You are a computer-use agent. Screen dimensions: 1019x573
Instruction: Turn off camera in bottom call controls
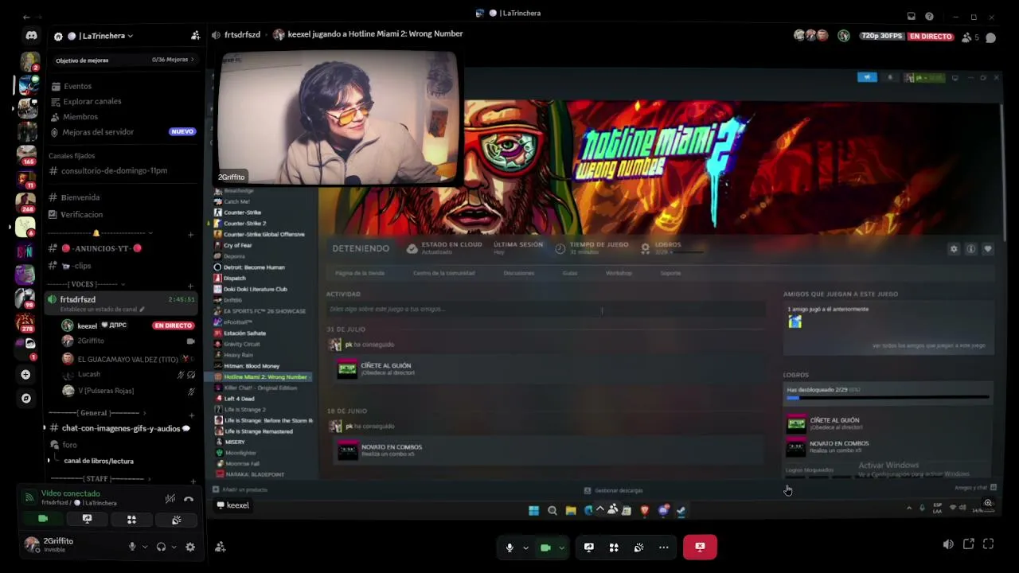pyautogui.click(x=545, y=548)
